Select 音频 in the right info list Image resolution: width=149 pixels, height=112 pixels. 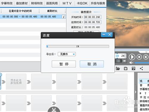pyautogui.click(x=144, y=85)
